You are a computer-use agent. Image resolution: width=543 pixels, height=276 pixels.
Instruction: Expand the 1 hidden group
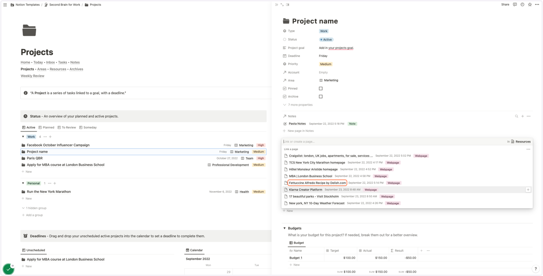click(x=34, y=208)
